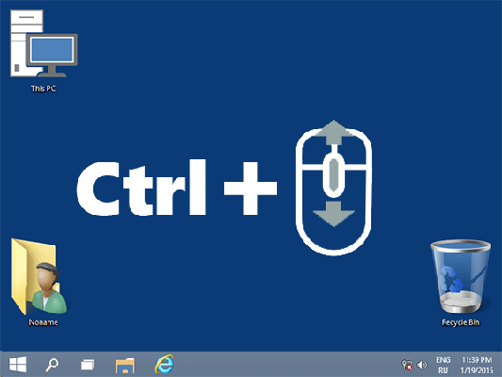Image resolution: width=502 pixels, height=377 pixels.
Task: Open the volume speaker tray icon
Action: pyautogui.click(x=422, y=365)
